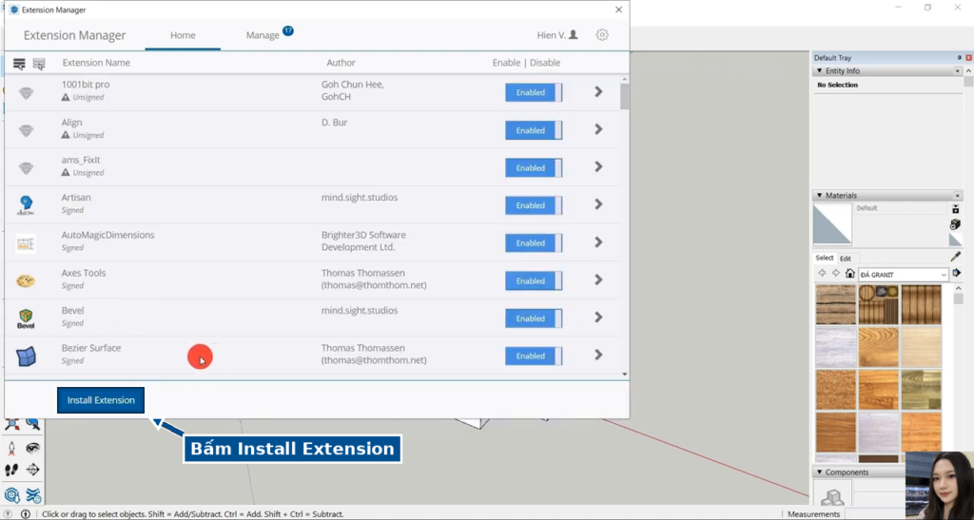This screenshot has width=974, height=520.
Task: Toggle Enabled switch for Bevel
Action: pos(534,318)
